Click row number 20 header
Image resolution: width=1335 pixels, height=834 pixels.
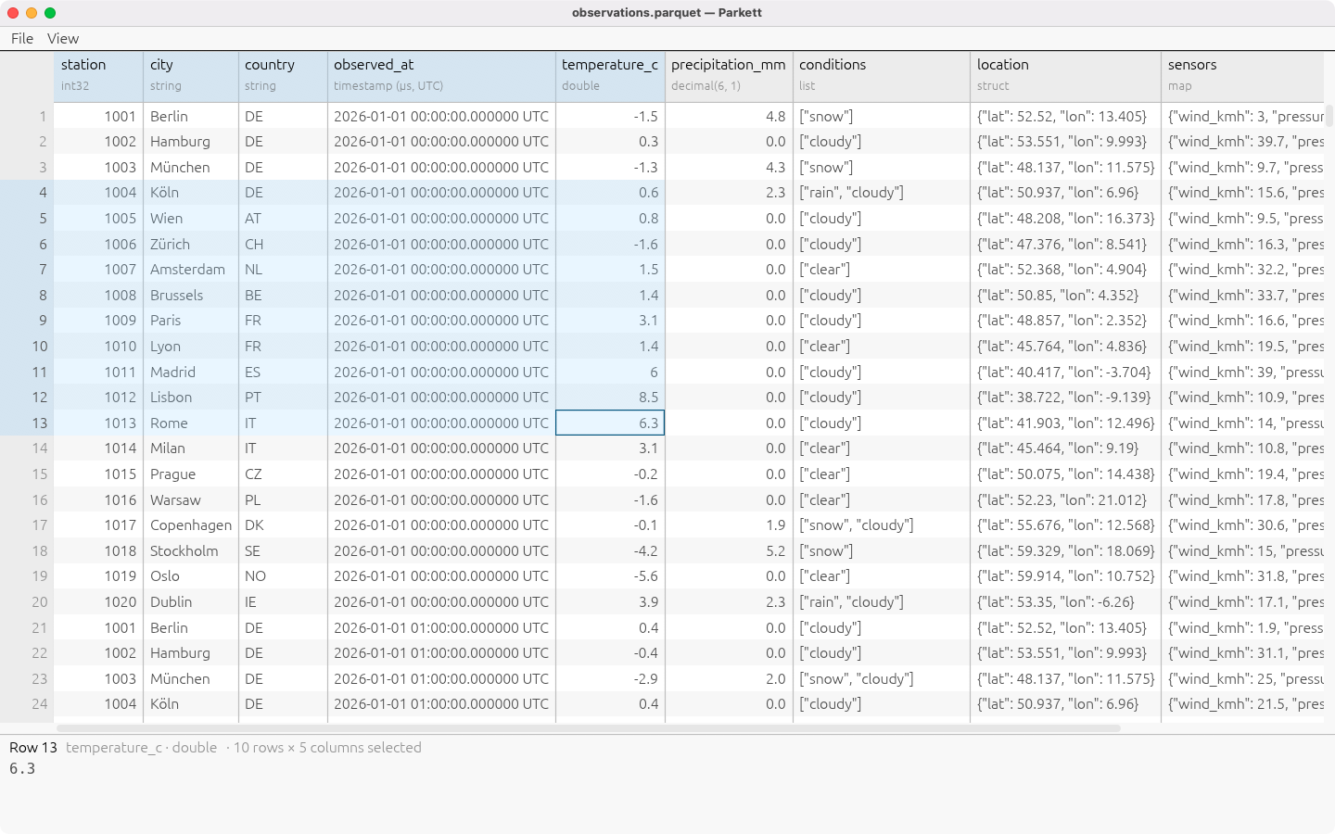coord(27,601)
